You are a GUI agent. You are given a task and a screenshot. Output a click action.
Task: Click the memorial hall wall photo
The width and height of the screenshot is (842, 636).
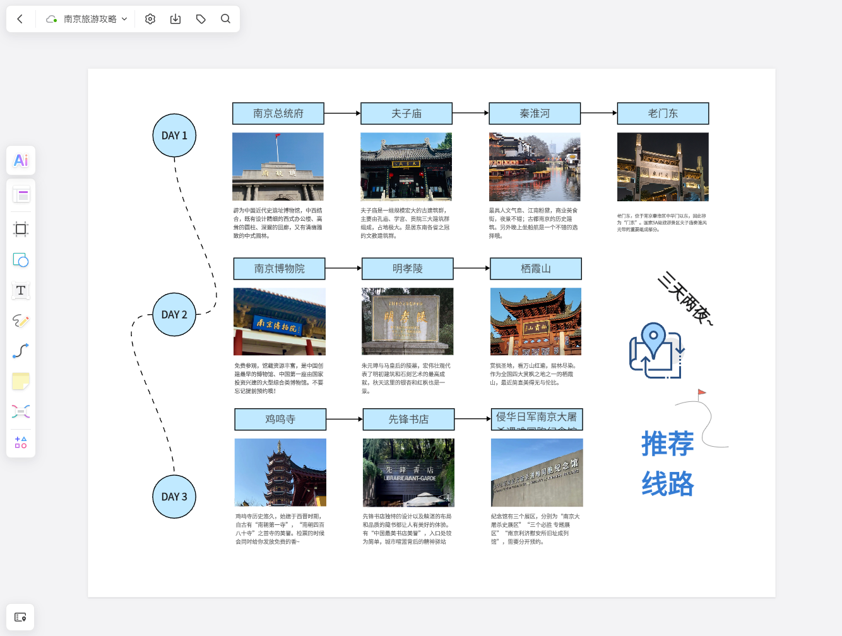coord(537,473)
